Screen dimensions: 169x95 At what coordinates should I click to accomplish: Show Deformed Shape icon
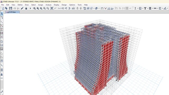coord(105,8)
